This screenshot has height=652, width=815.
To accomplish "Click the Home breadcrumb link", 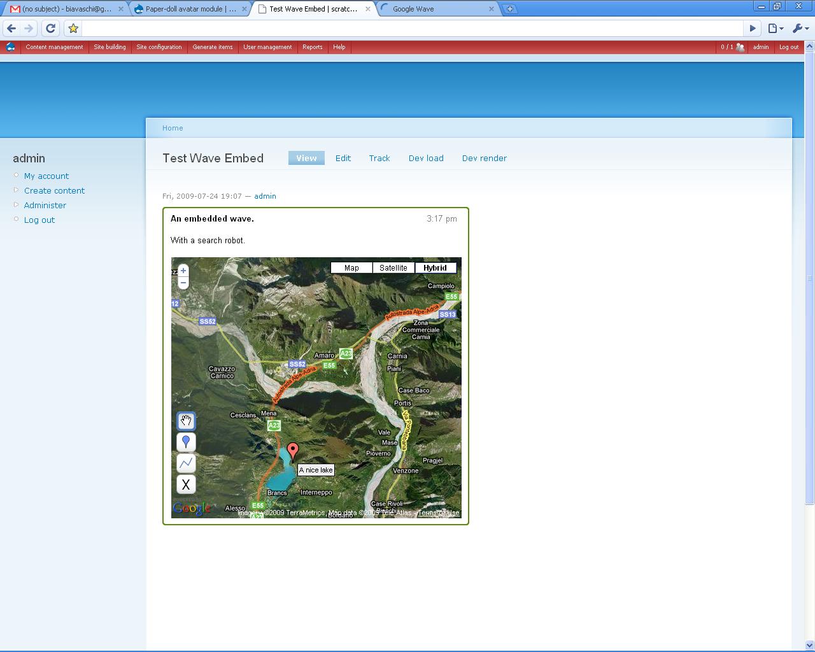I will [x=173, y=128].
